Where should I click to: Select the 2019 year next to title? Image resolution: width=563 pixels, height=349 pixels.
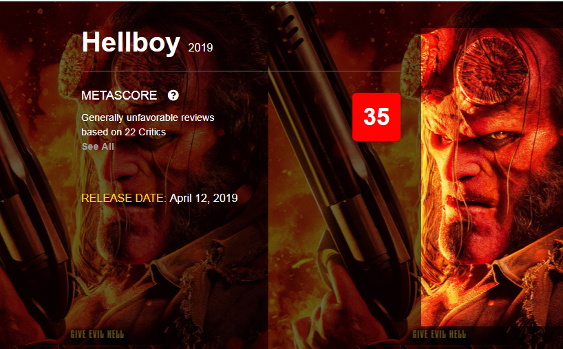pyautogui.click(x=200, y=47)
